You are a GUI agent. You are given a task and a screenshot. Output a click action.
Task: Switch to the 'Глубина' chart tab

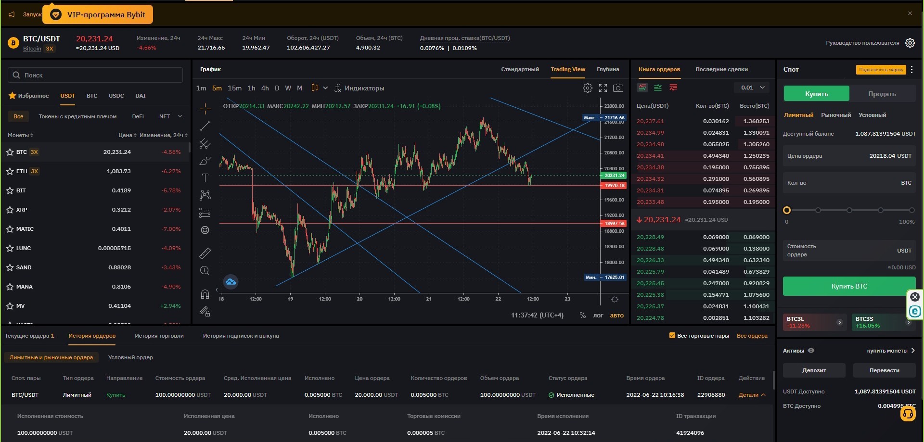pyautogui.click(x=608, y=69)
